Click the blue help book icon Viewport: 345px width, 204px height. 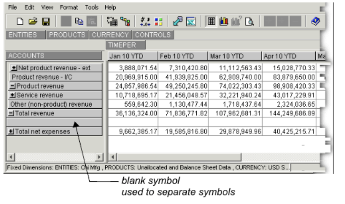tap(315, 21)
